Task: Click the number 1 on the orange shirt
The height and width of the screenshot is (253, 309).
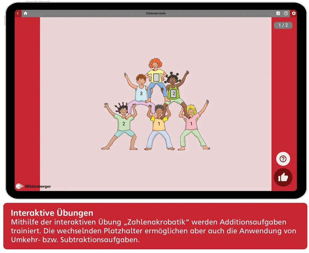Action: tap(159, 124)
